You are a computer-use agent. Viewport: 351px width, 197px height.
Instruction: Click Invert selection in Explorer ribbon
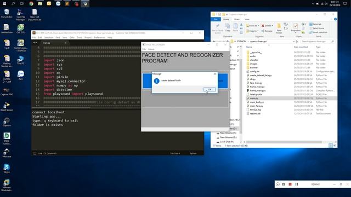click(318, 32)
